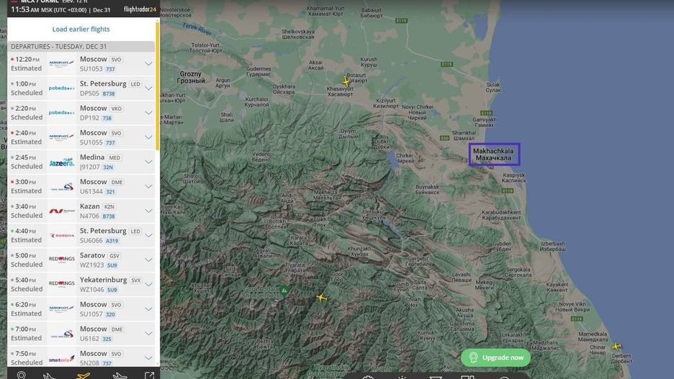Click the Gora Addala peak marker

point(284,291)
